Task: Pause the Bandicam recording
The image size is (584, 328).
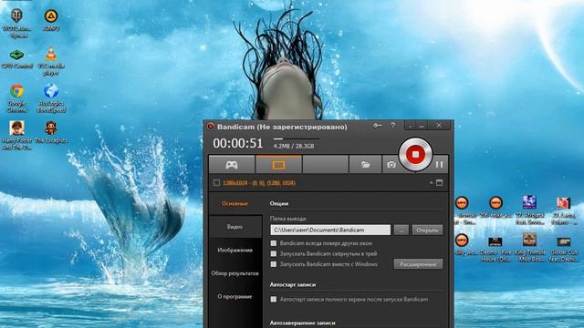Action: tap(439, 164)
